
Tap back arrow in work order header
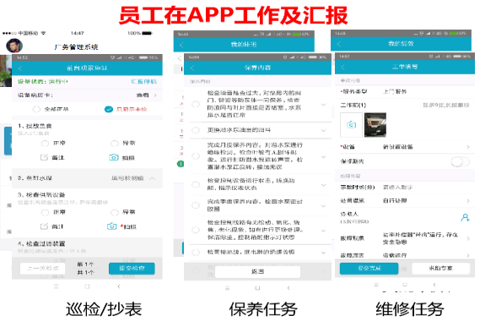coord(342,67)
